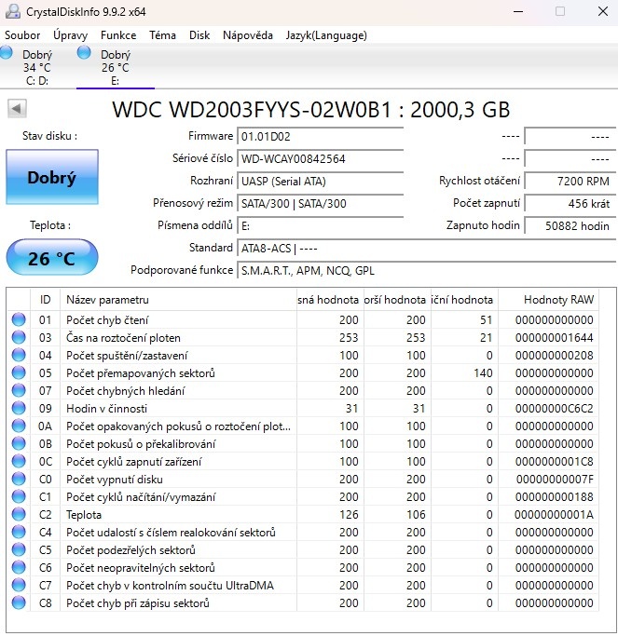The height and width of the screenshot is (636, 618).
Task: Open the Disk menu
Action: click(x=199, y=35)
